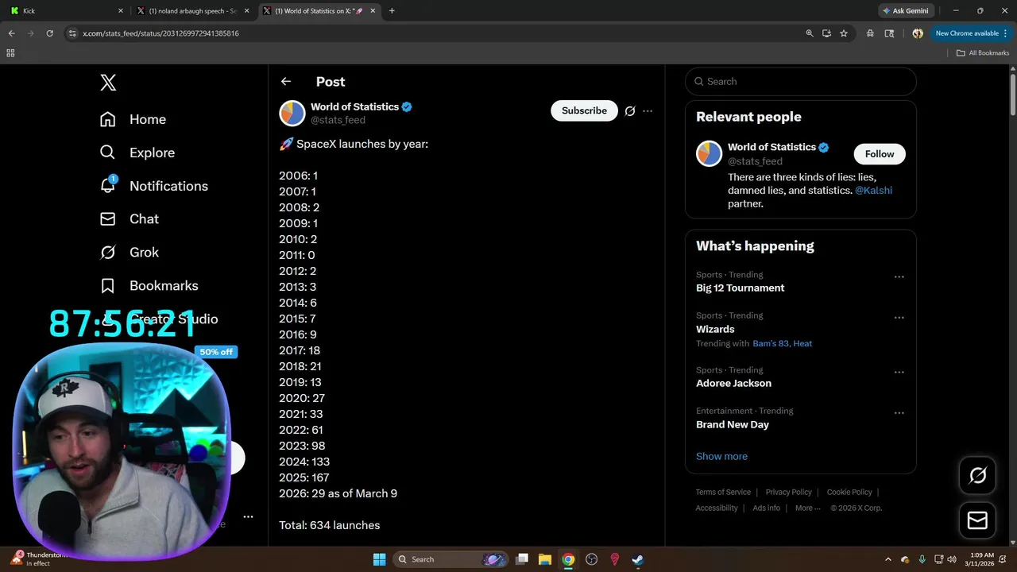Open more options for Wizards trend
Viewport: 1017px width, 572px height.
tap(899, 317)
